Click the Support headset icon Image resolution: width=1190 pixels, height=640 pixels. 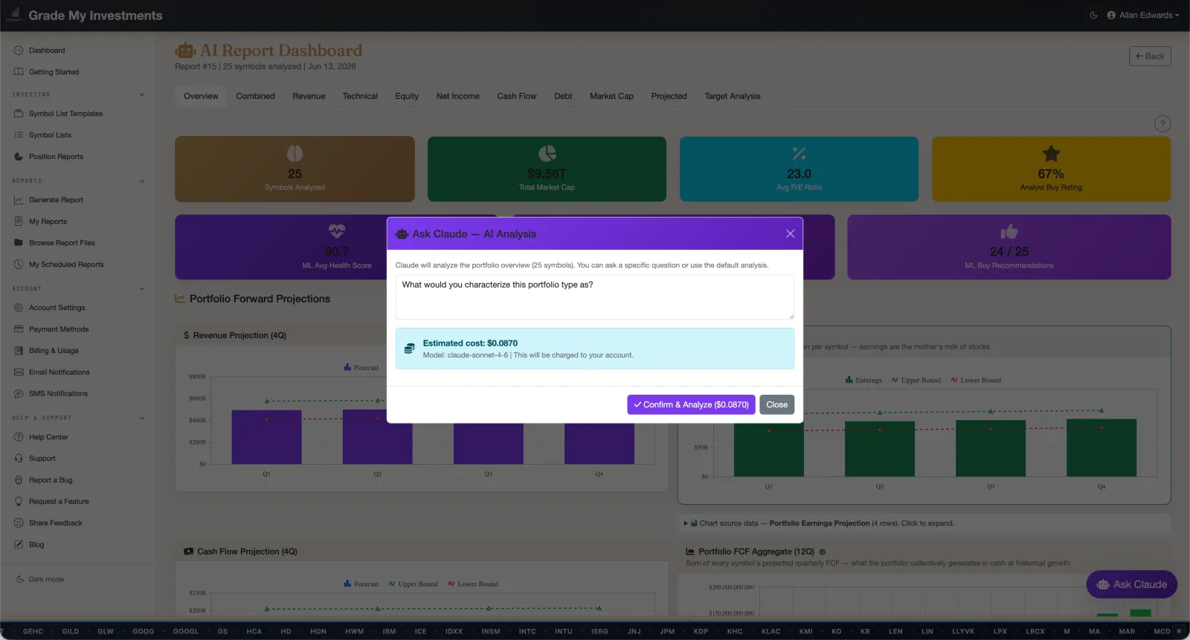[19, 459]
